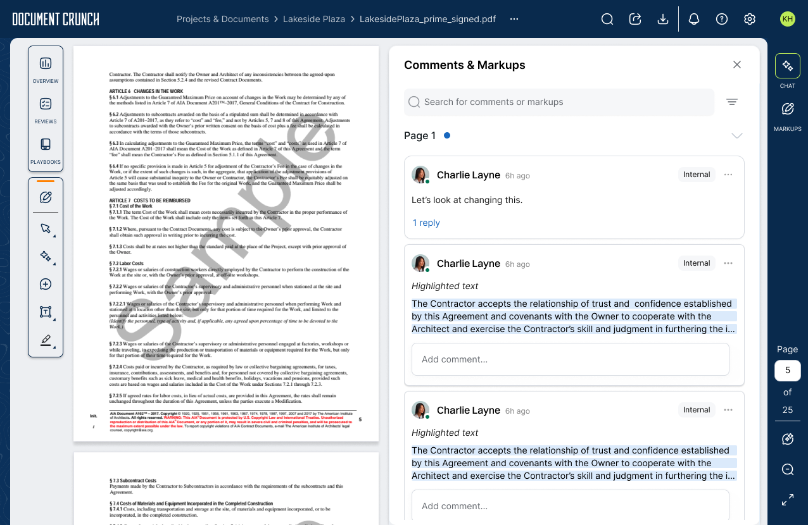Download the document
This screenshot has width=808, height=525.
(x=663, y=19)
